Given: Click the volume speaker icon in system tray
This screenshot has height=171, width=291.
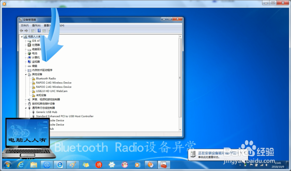Looking at the screenshot, I should coord(267,165).
